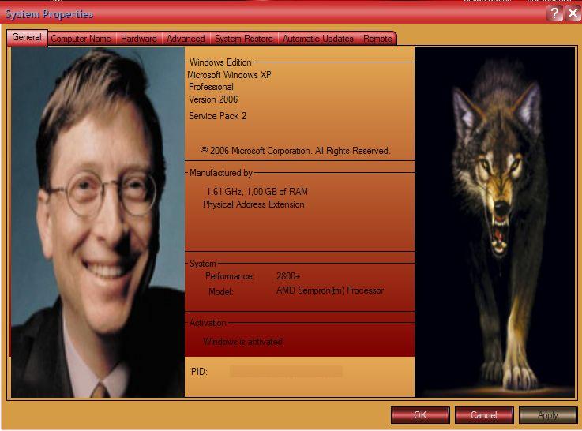The height and width of the screenshot is (431, 582).
Task: Click the '2800+' performance value
Action: [288, 276]
